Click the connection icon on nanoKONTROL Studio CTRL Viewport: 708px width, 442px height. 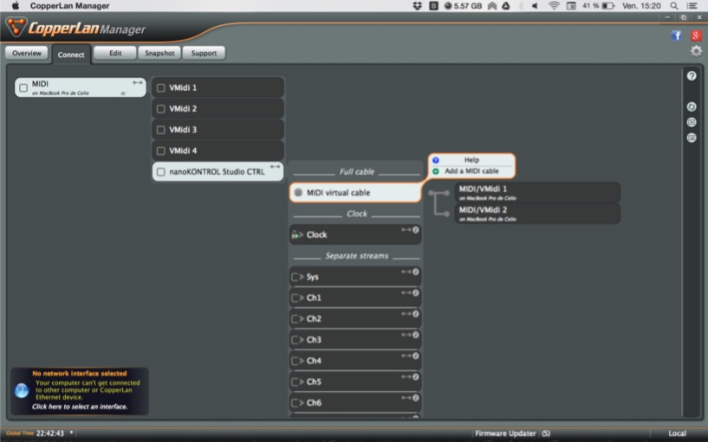[276, 167]
